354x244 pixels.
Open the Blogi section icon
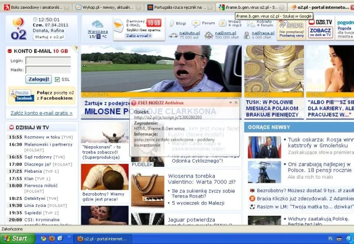click(x=176, y=23)
